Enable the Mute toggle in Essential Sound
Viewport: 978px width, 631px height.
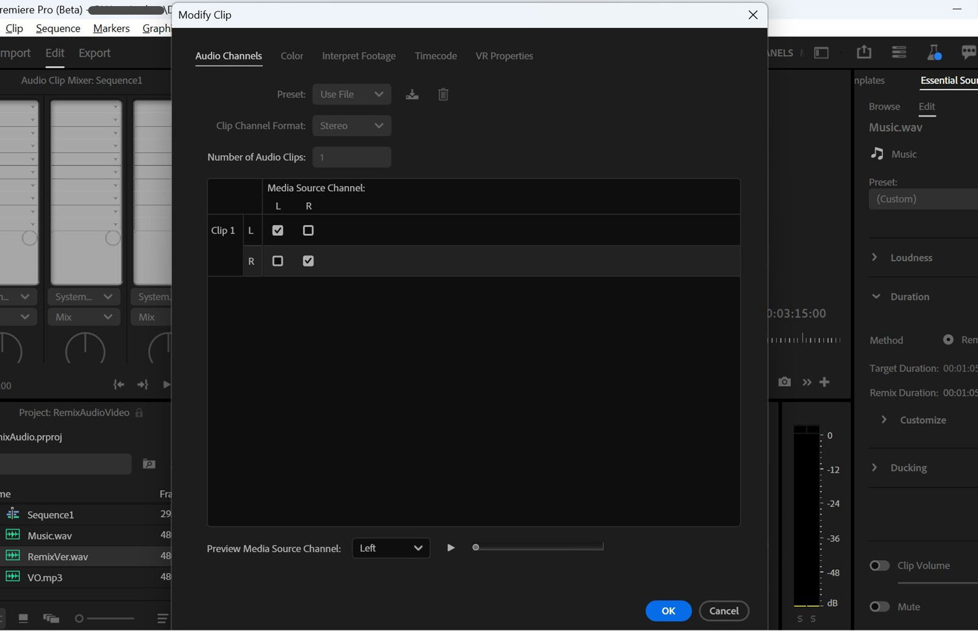point(879,606)
